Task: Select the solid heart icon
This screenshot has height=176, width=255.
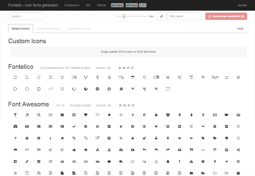Action: [x=86, y=115]
